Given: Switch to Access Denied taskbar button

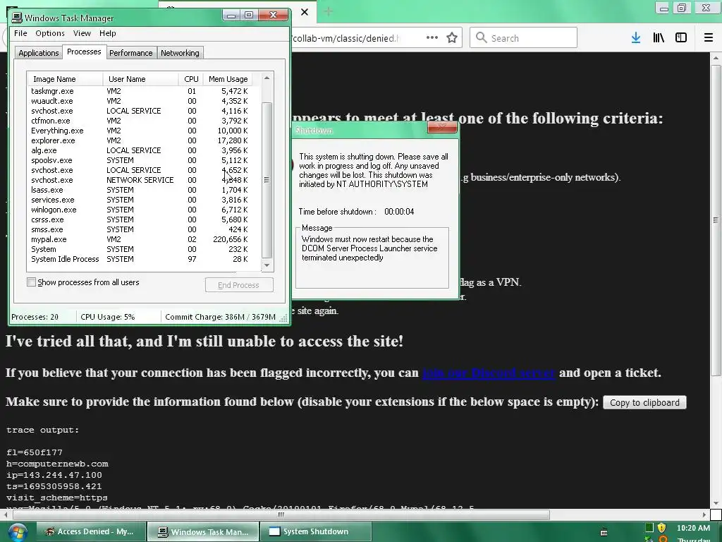Looking at the screenshot, I should [91, 531].
